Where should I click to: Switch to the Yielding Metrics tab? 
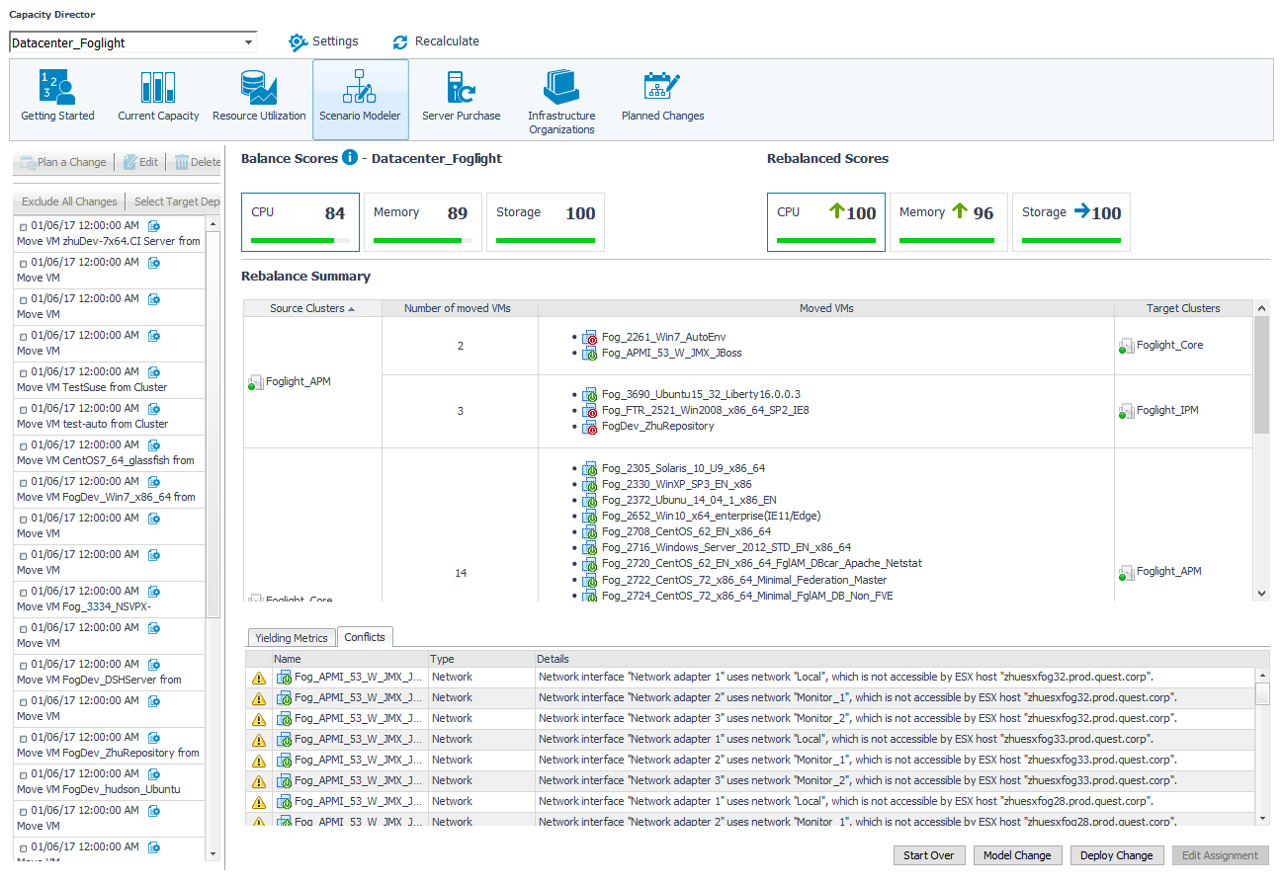point(291,638)
